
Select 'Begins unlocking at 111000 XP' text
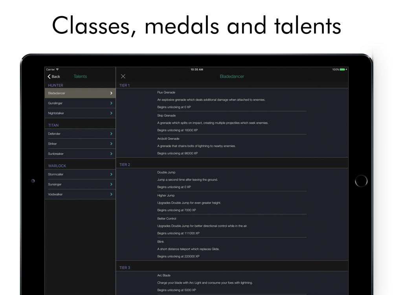(178, 233)
